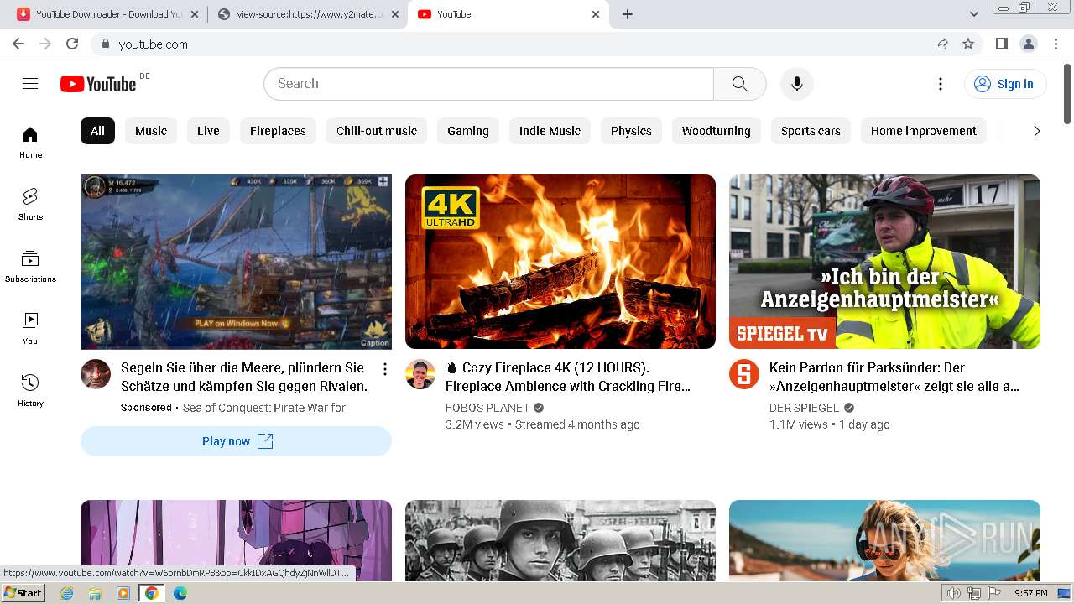Select the Live filter chip
The image size is (1074, 604).
pyautogui.click(x=208, y=131)
